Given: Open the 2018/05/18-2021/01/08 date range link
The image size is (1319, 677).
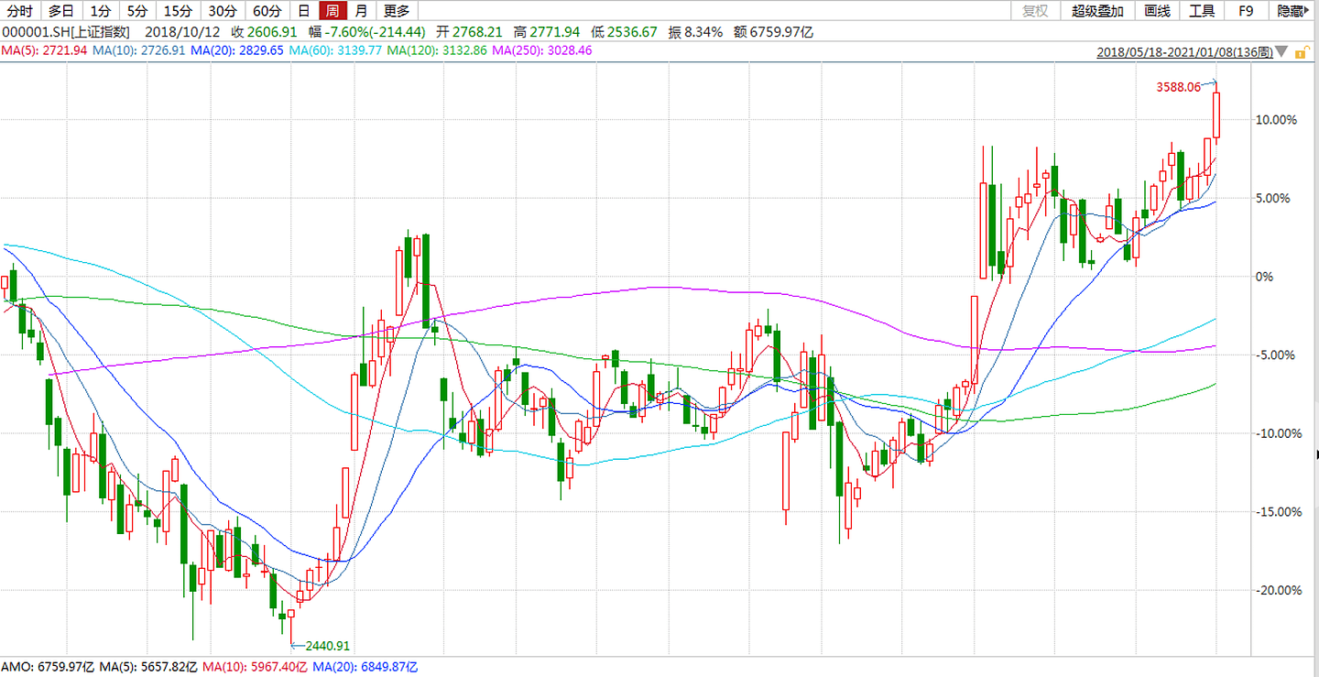Looking at the screenshot, I should [1185, 53].
